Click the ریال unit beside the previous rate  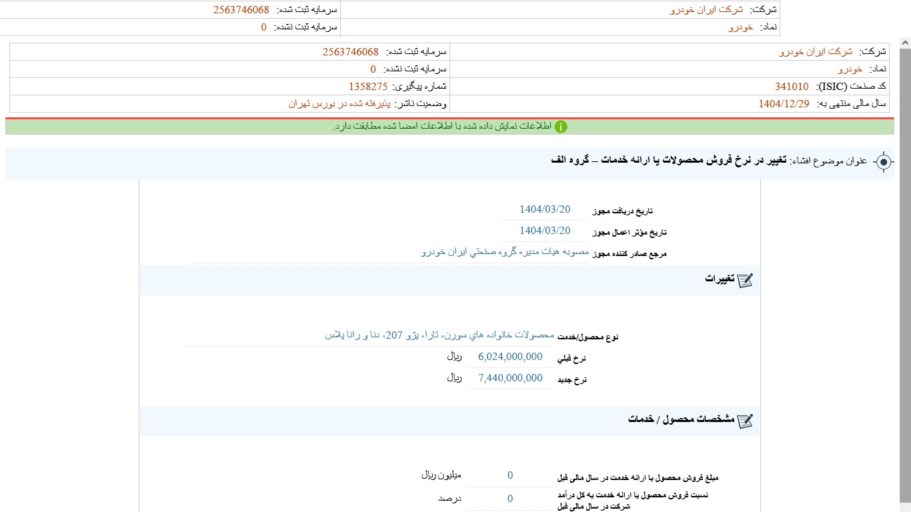(x=454, y=357)
